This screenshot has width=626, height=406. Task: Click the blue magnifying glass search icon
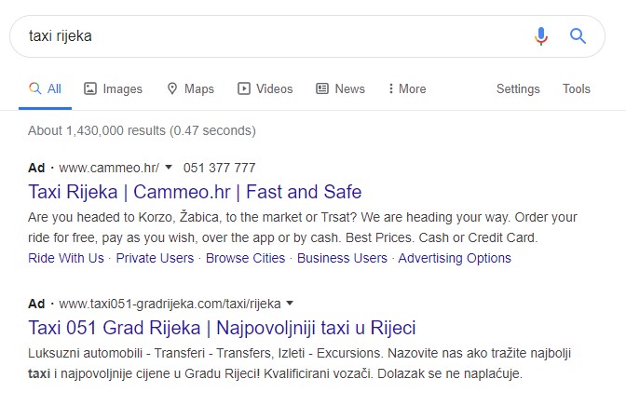[x=578, y=36]
